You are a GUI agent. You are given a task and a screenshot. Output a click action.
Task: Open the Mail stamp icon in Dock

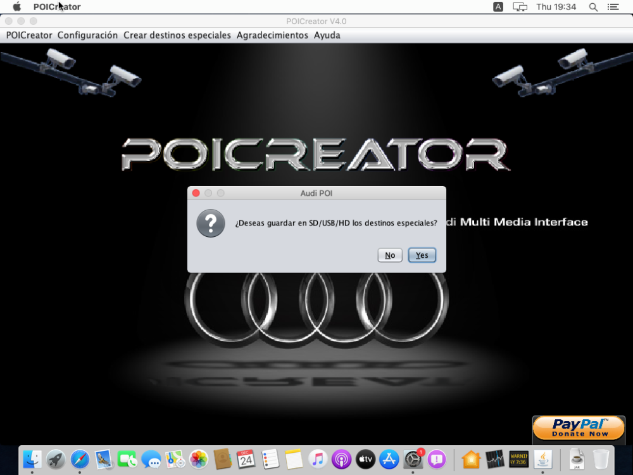coord(104,459)
